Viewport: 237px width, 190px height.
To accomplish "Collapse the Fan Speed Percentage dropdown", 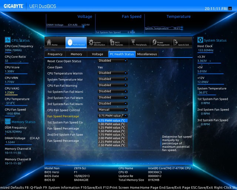I will point(113,116).
